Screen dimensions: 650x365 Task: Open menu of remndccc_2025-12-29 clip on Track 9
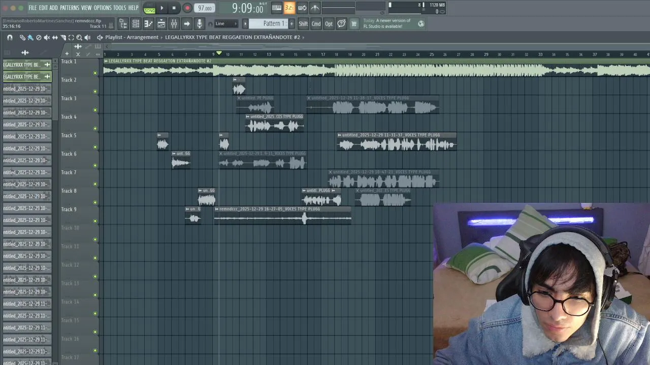click(217, 209)
